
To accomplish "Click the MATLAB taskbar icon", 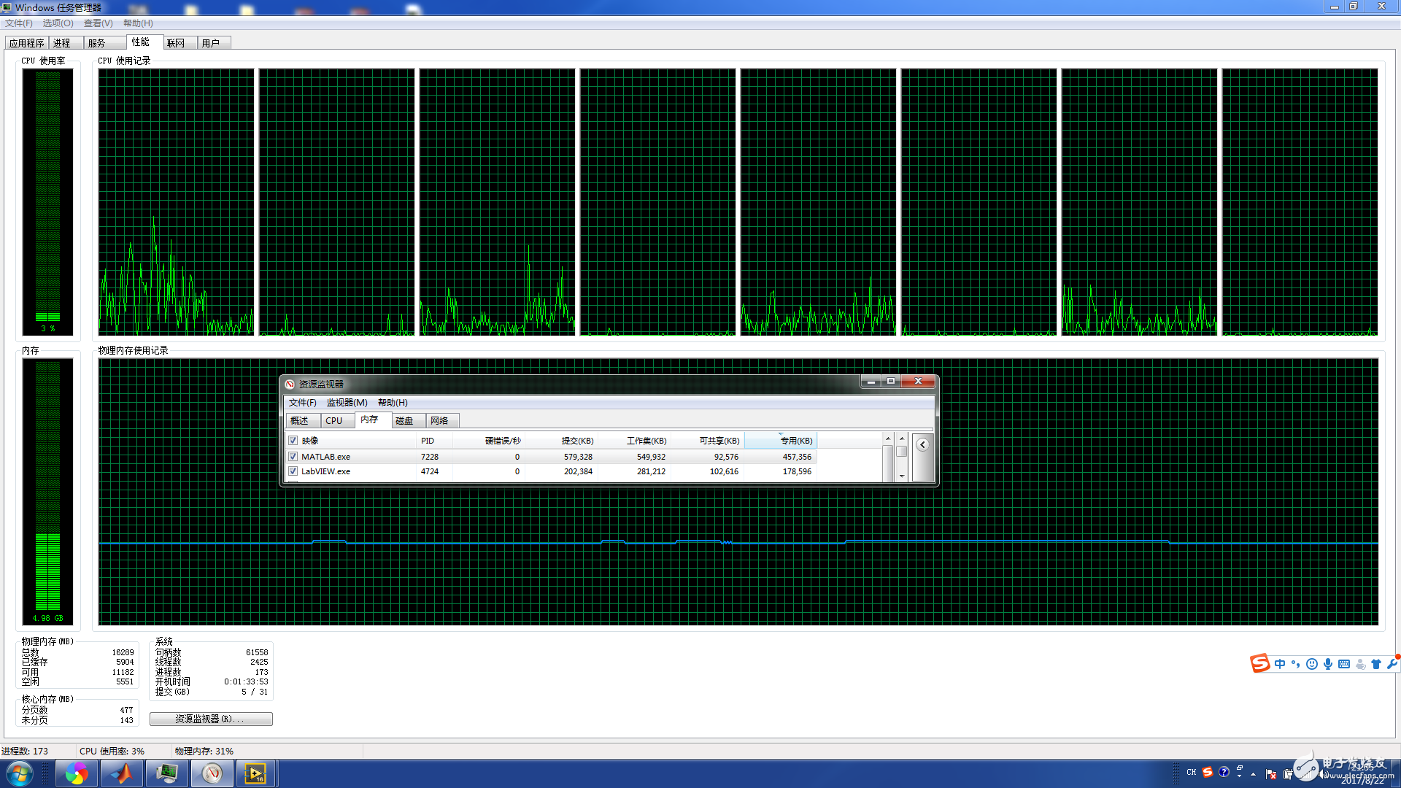I will tap(122, 773).
